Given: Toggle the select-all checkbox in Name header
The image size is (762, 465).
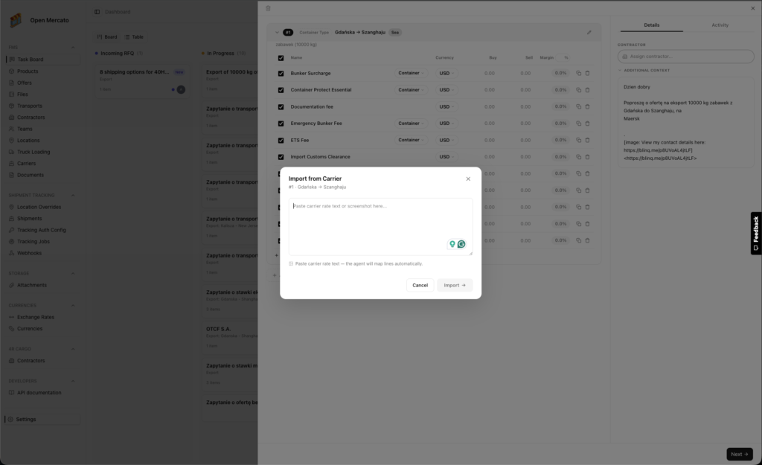Looking at the screenshot, I should 281,57.
